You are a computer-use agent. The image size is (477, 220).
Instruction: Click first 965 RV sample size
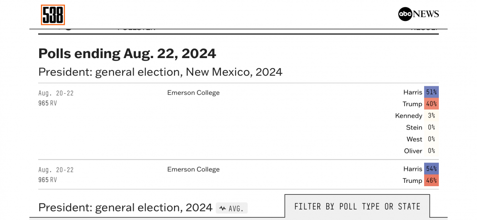(47, 103)
